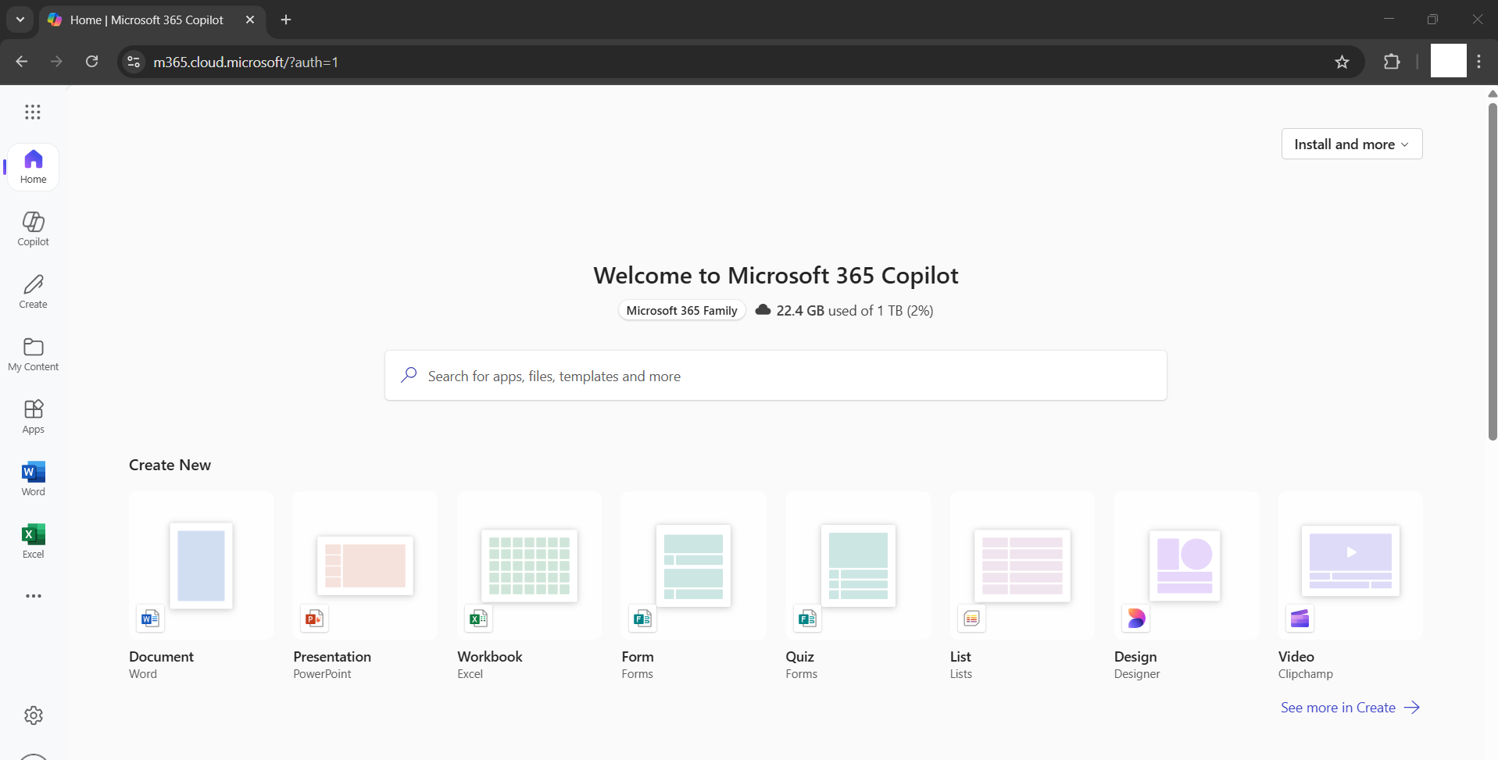Image resolution: width=1498 pixels, height=760 pixels.
Task: Click the search magnifier icon
Action: [x=409, y=376]
